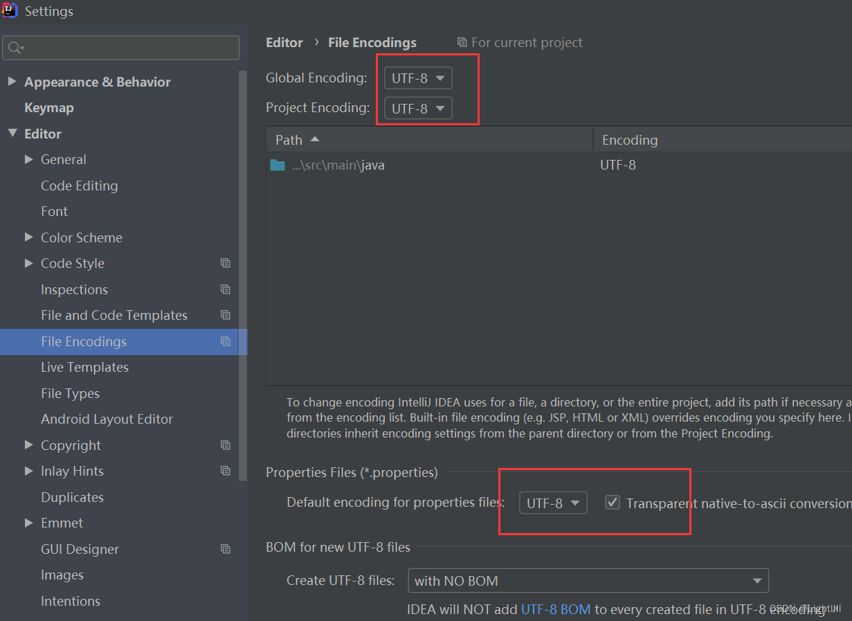This screenshot has width=852, height=621.
Task: Click the UTF-8 encoding cell for java path
Action: (618, 165)
